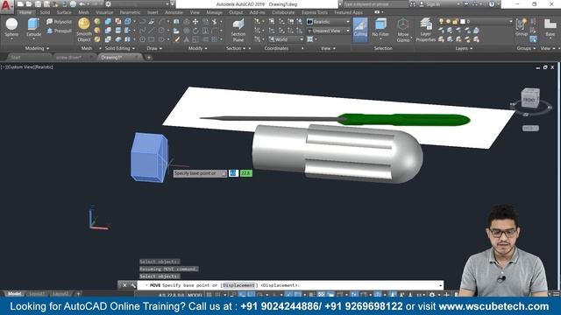This screenshot has height=315, width=561.
Task: Click the search keyword input box
Action: pos(376,4)
